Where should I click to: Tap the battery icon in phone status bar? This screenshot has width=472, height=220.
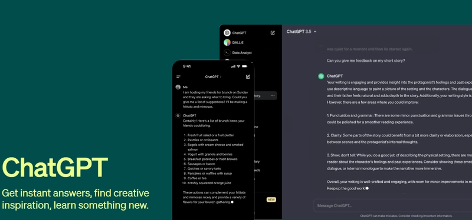244,66
